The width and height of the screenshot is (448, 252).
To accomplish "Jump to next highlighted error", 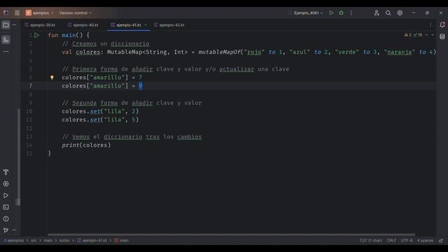I will (433, 35).
